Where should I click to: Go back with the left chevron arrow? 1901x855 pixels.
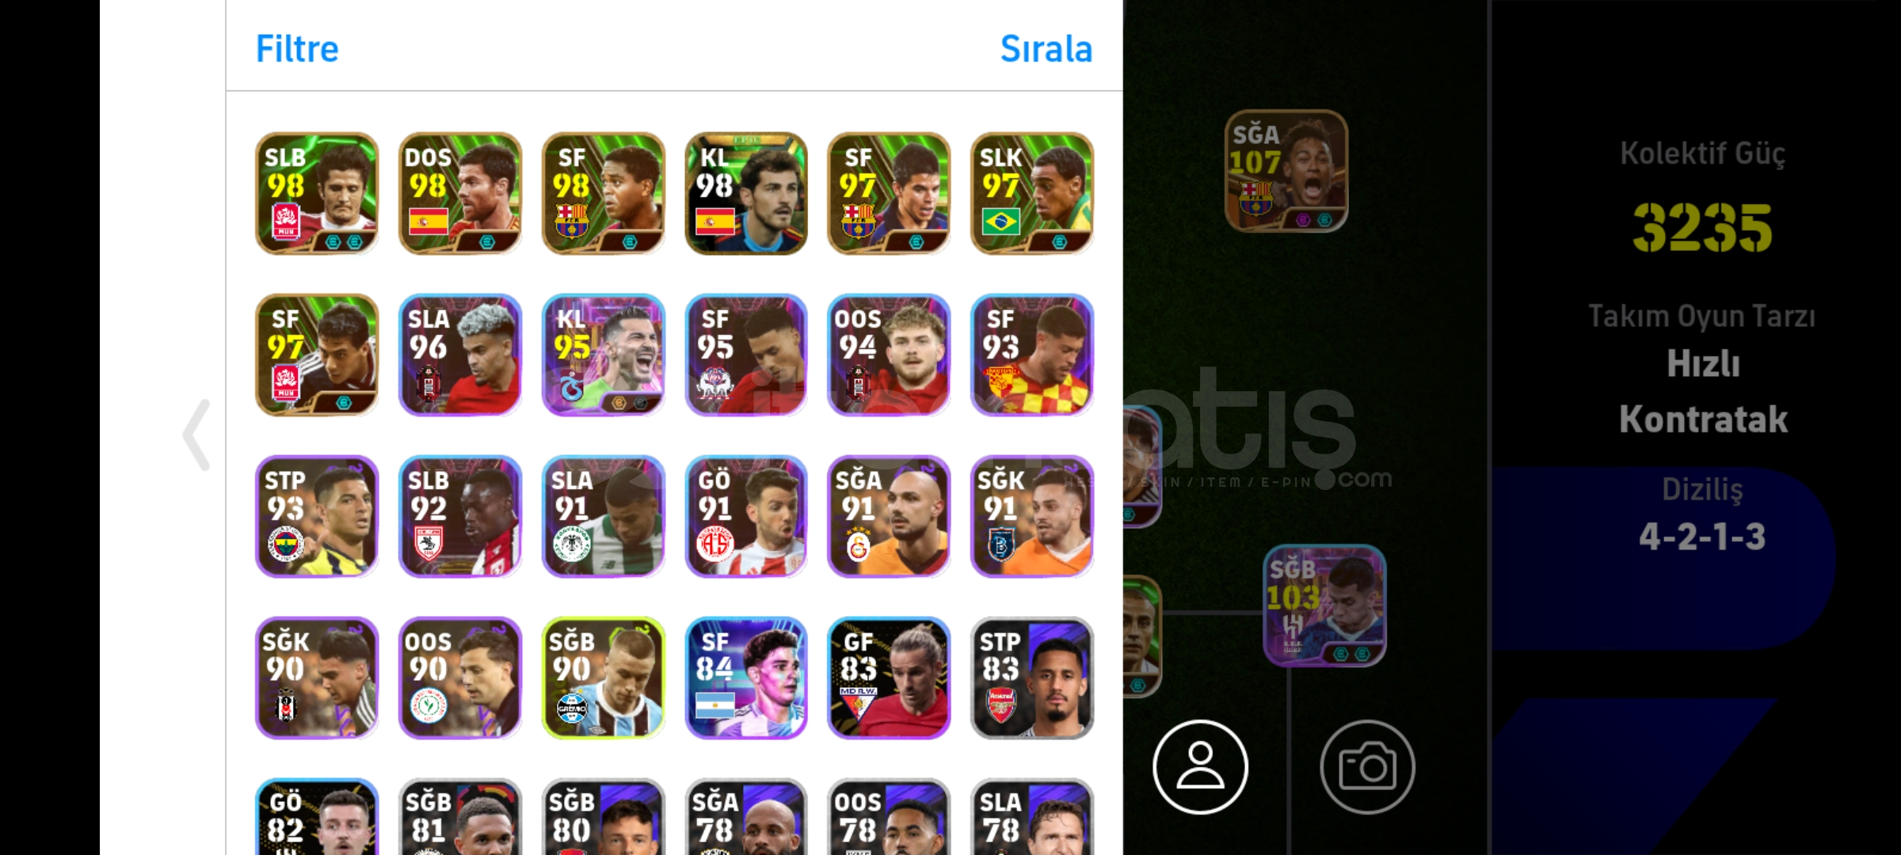click(196, 435)
